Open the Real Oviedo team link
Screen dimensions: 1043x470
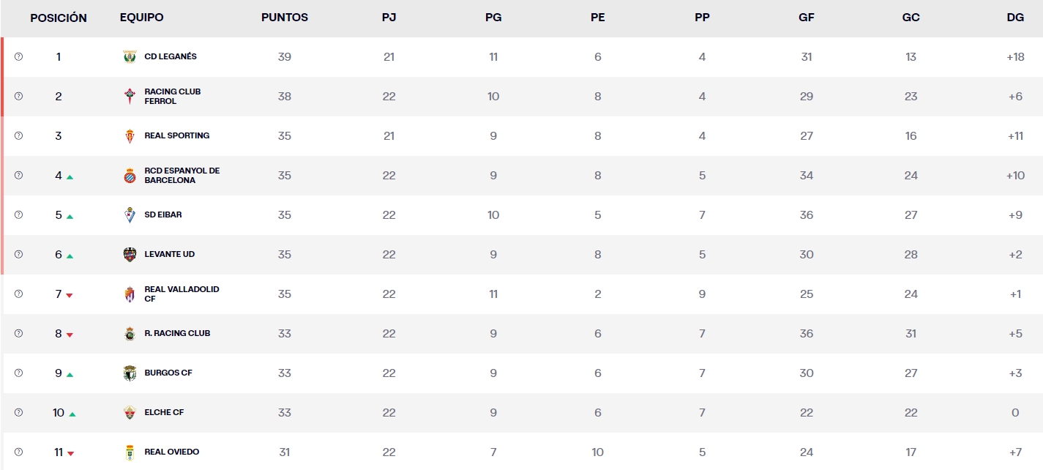pyautogui.click(x=173, y=452)
